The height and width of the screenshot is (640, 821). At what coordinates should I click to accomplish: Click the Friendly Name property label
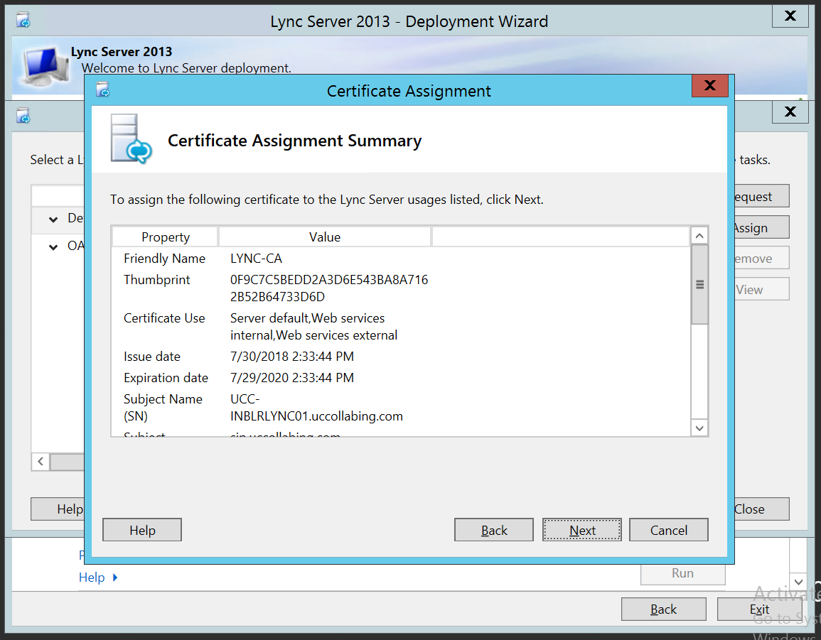(x=164, y=258)
